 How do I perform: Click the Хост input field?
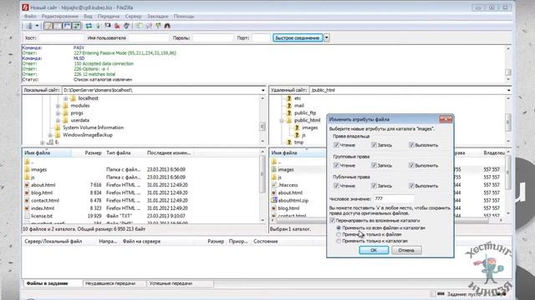click(x=61, y=38)
